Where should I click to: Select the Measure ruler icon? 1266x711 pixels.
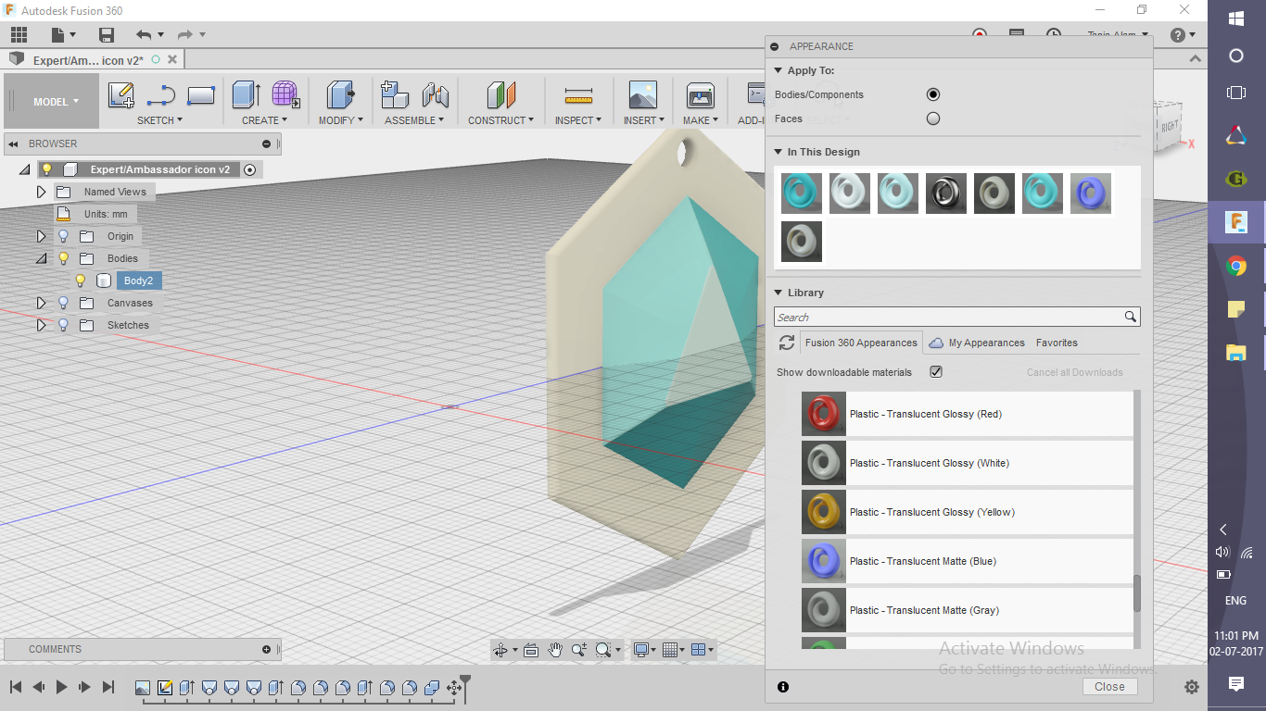point(578,95)
